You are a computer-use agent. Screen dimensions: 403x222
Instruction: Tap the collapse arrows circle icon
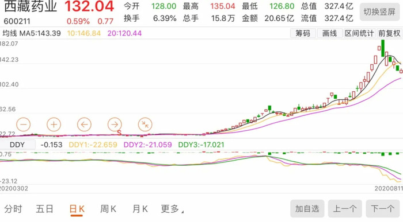point(145,124)
